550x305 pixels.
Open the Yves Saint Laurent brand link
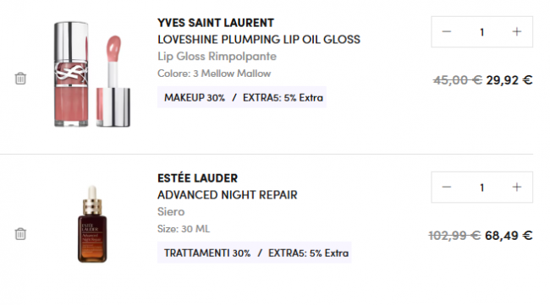click(x=216, y=23)
